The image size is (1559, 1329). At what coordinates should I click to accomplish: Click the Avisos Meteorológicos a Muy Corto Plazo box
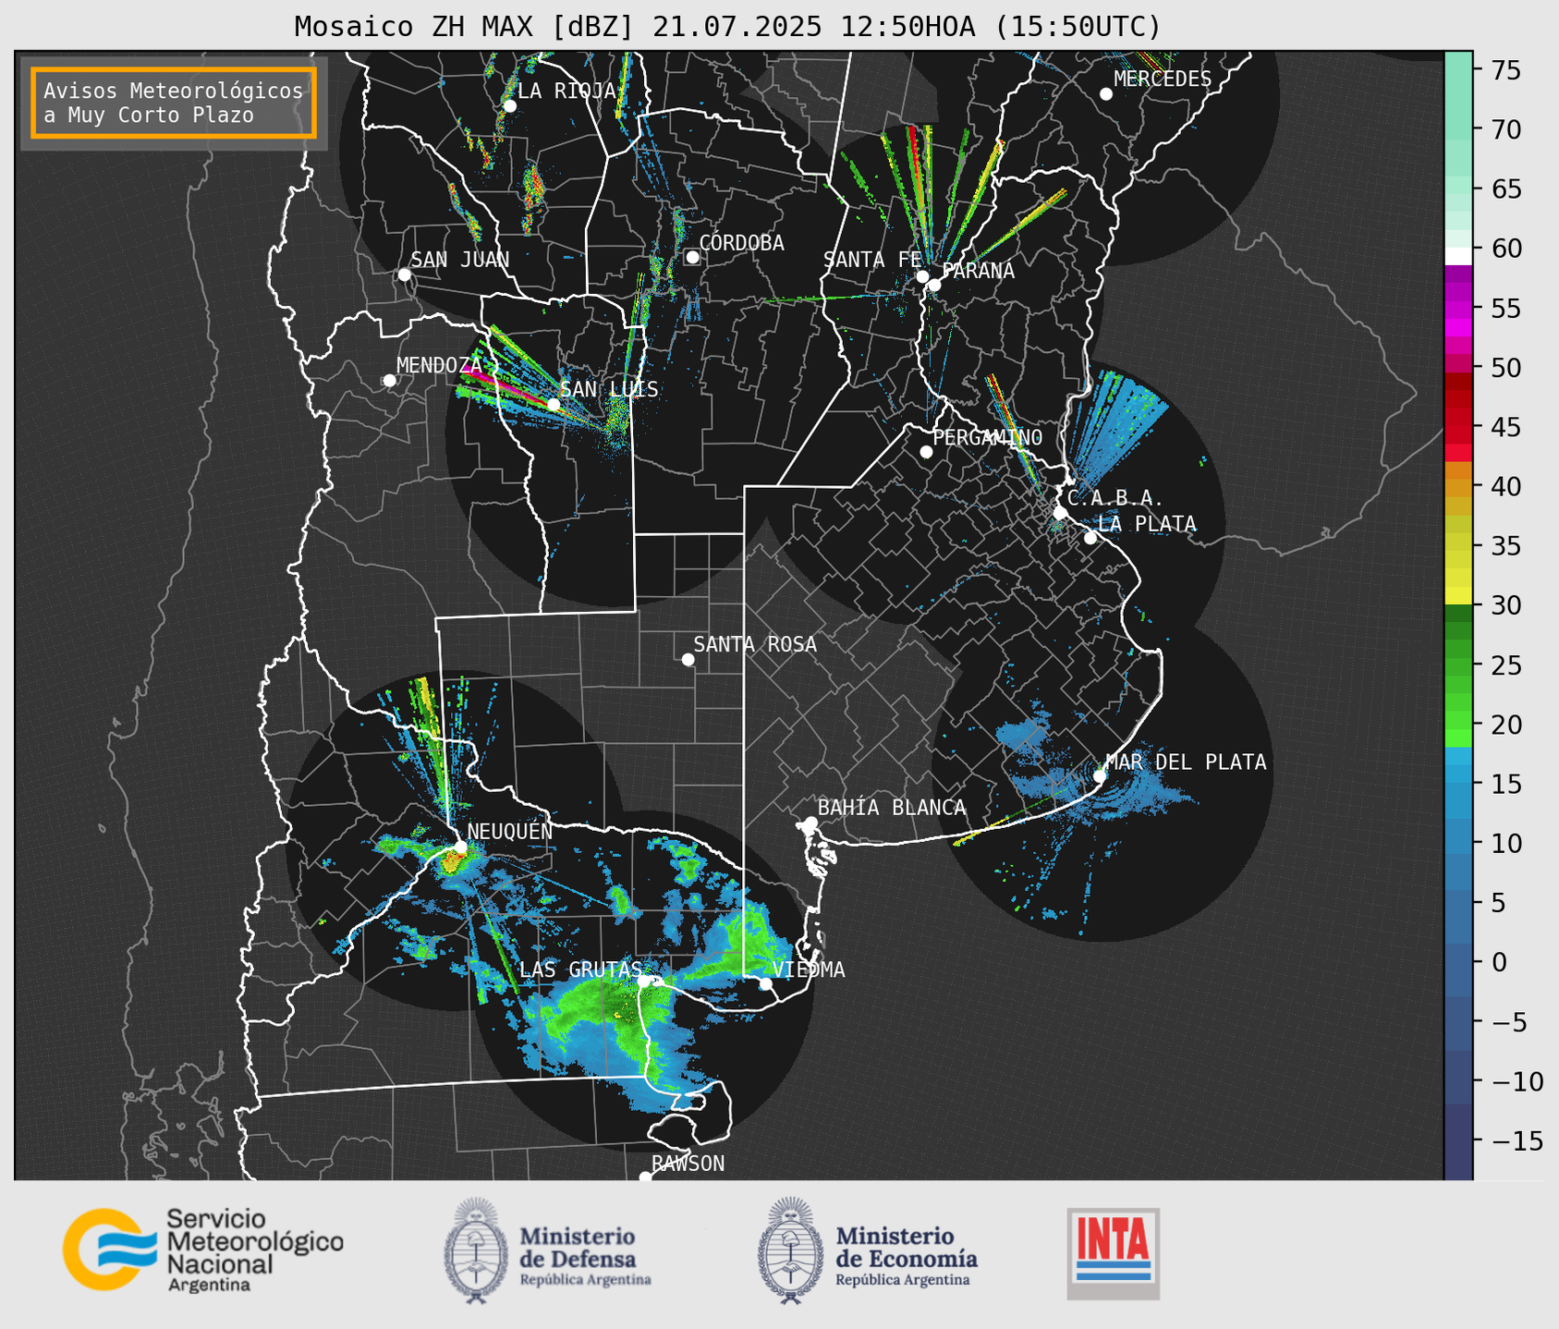pos(174,103)
